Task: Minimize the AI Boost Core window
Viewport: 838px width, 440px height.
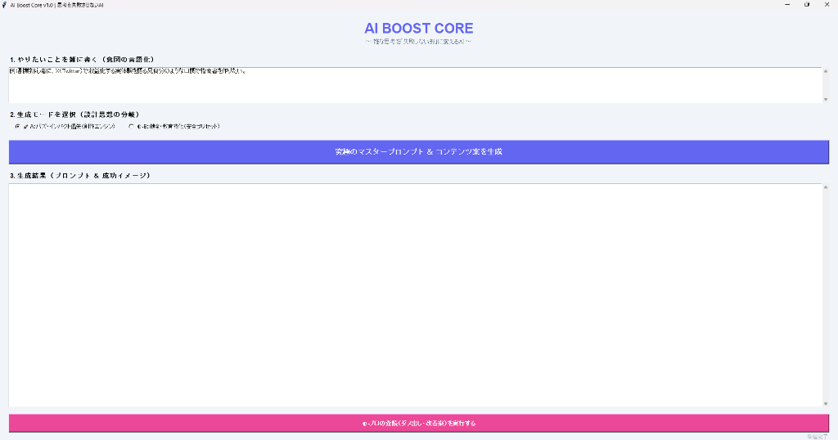Action: tap(787, 5)
